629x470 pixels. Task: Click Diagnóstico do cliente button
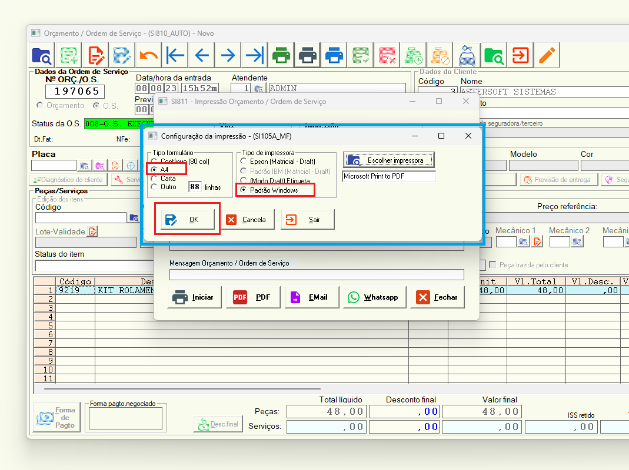tap(68, 180)
